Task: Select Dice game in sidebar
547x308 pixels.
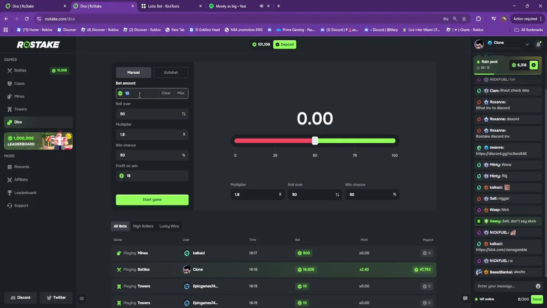Action: tap(38, 122)
